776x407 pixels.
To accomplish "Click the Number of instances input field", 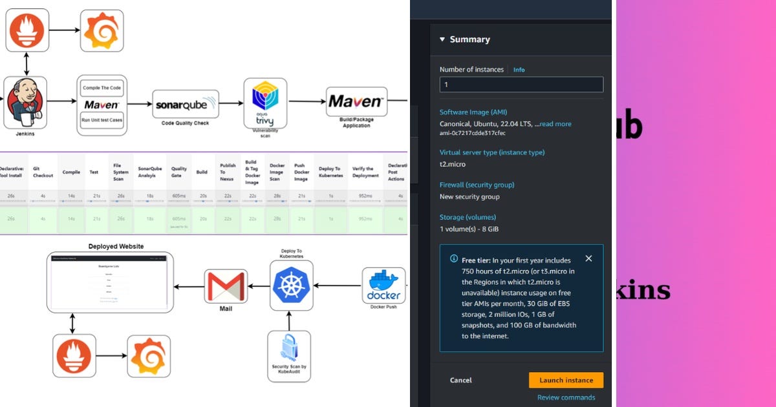I will point(521,84).
